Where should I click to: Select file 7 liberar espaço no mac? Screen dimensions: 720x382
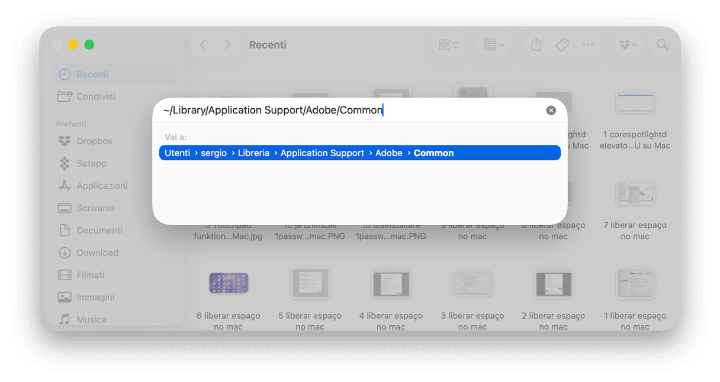pyautogui.click(x=635, y=193)
